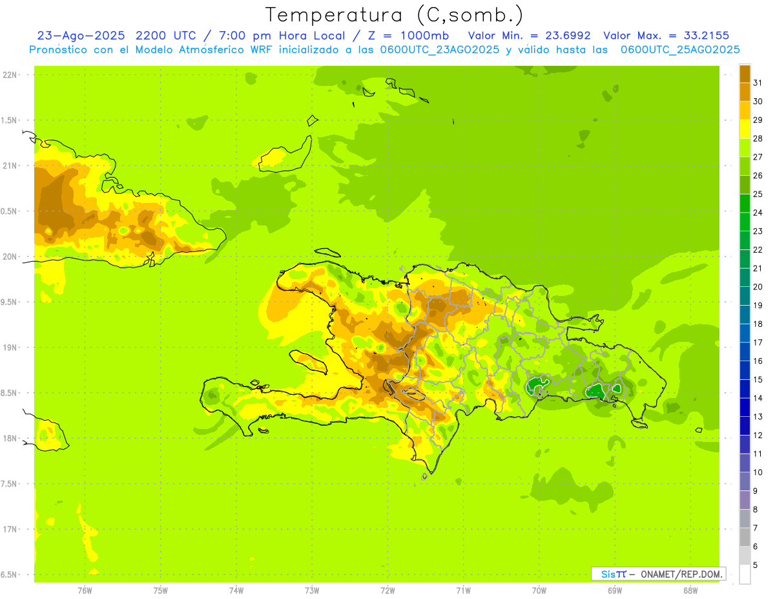This screenshot has height=599, width=775.
Task: Click the legend value 13
Action: [x=758, y=416]
